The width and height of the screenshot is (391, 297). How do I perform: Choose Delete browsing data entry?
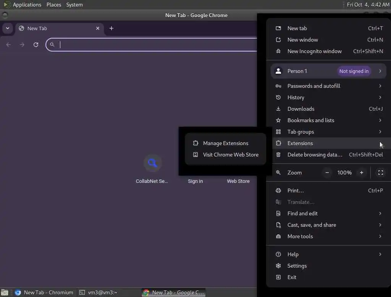pos(329,155)
